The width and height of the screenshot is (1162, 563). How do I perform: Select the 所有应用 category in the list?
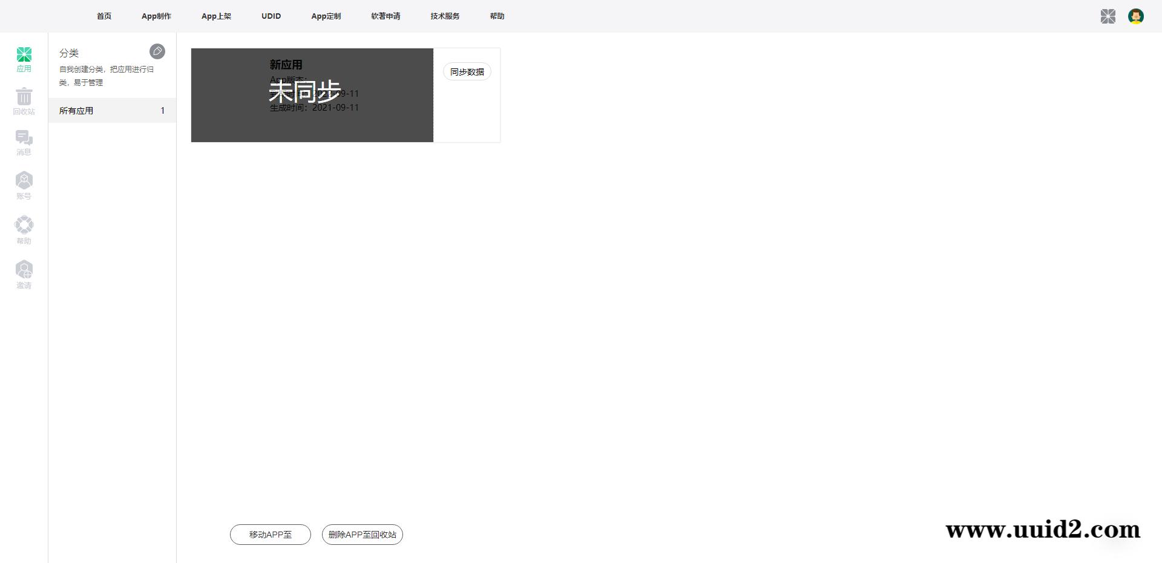coord(76,111)
